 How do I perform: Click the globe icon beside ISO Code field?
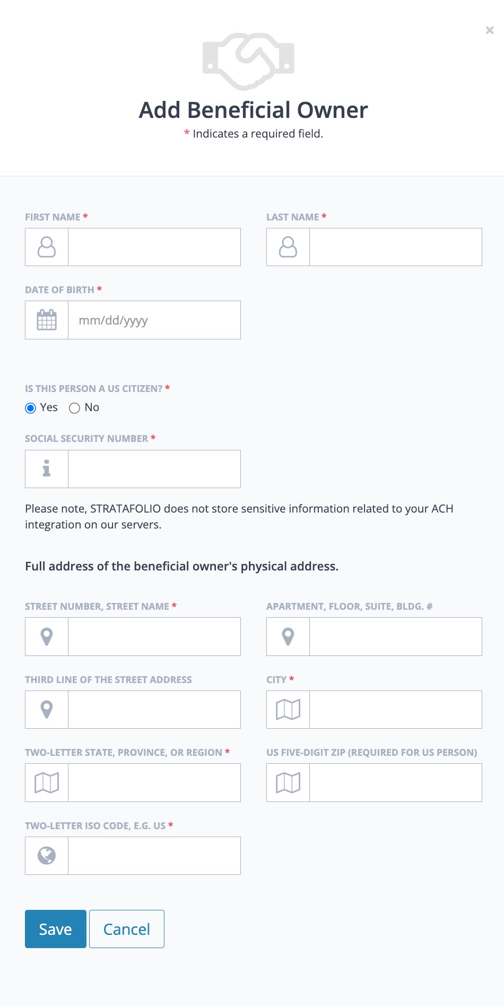[47, 855]
